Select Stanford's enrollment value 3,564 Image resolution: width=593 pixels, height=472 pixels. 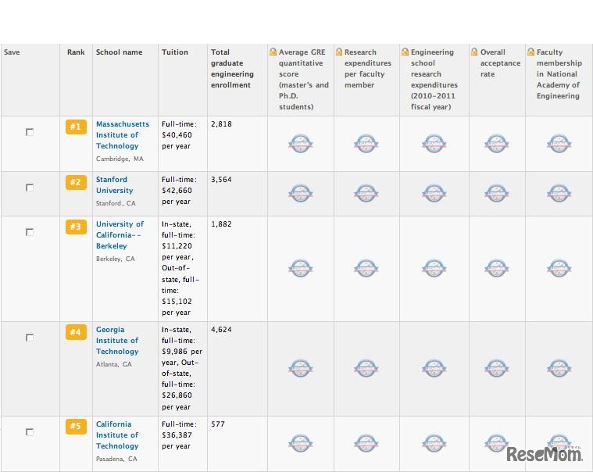pyautogui.click(x=221, y=180)
